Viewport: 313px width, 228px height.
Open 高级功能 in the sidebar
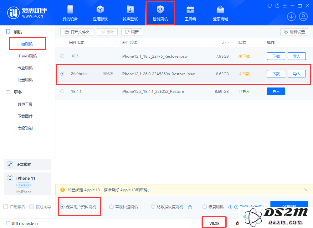coord(25,128)
